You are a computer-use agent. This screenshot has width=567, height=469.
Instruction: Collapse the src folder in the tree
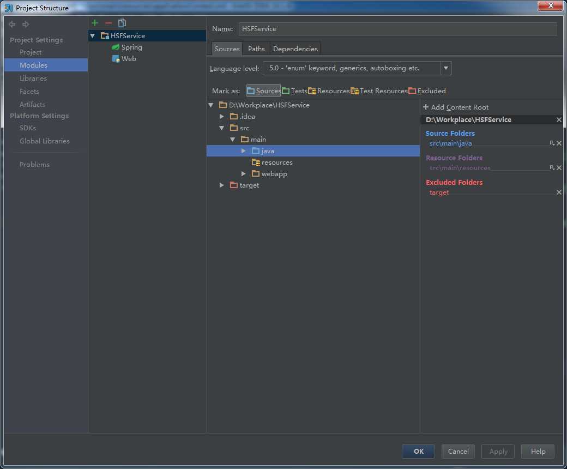pos(222,128)
